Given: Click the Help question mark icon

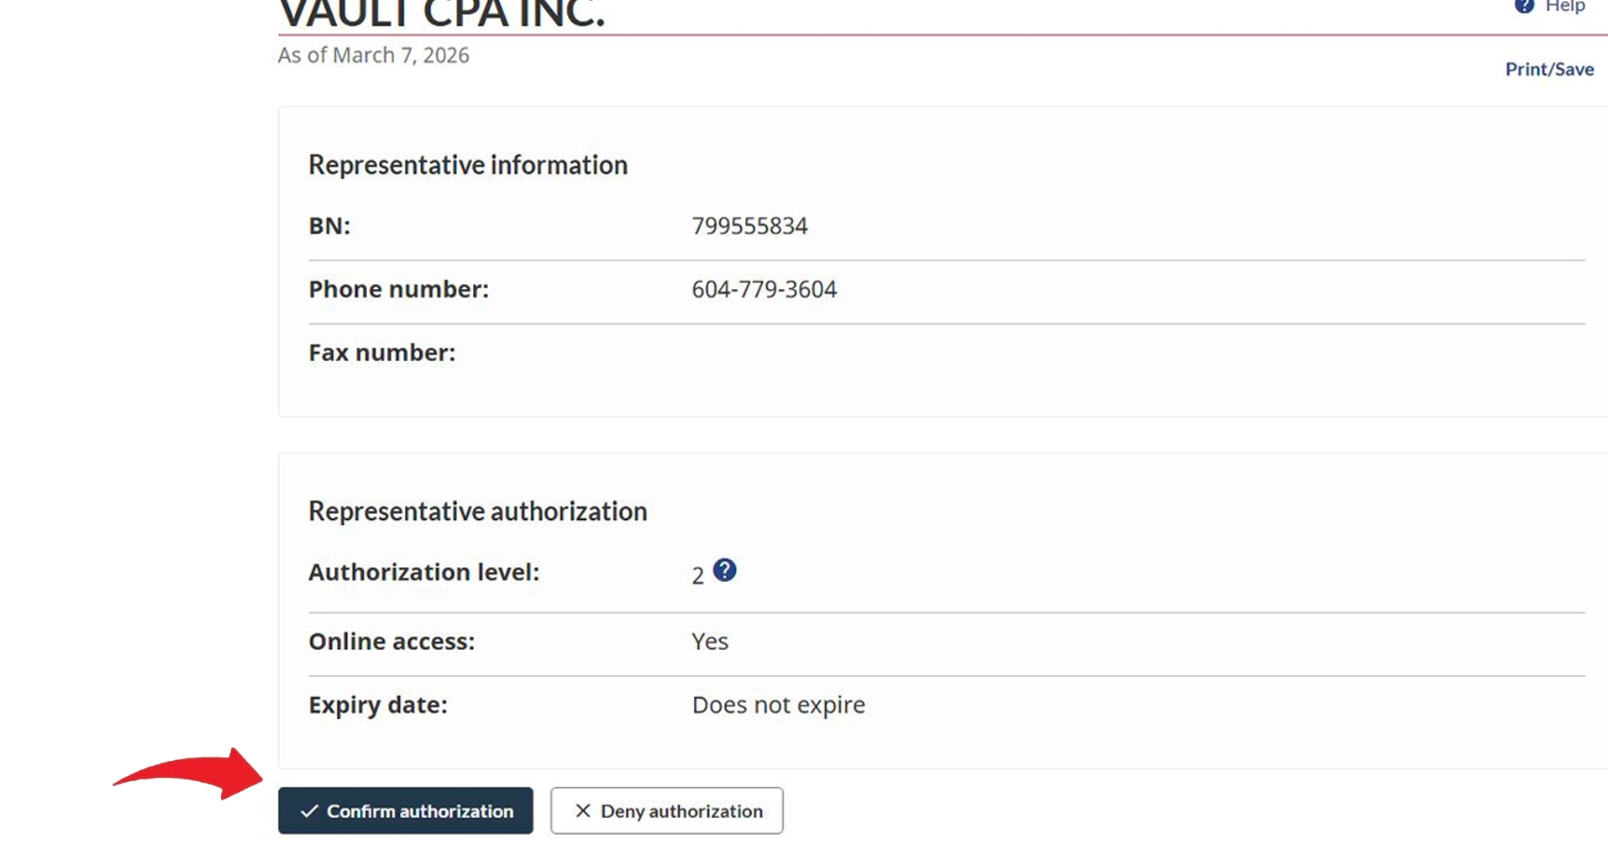Looking at the screenshot, I should point(1524,6).
